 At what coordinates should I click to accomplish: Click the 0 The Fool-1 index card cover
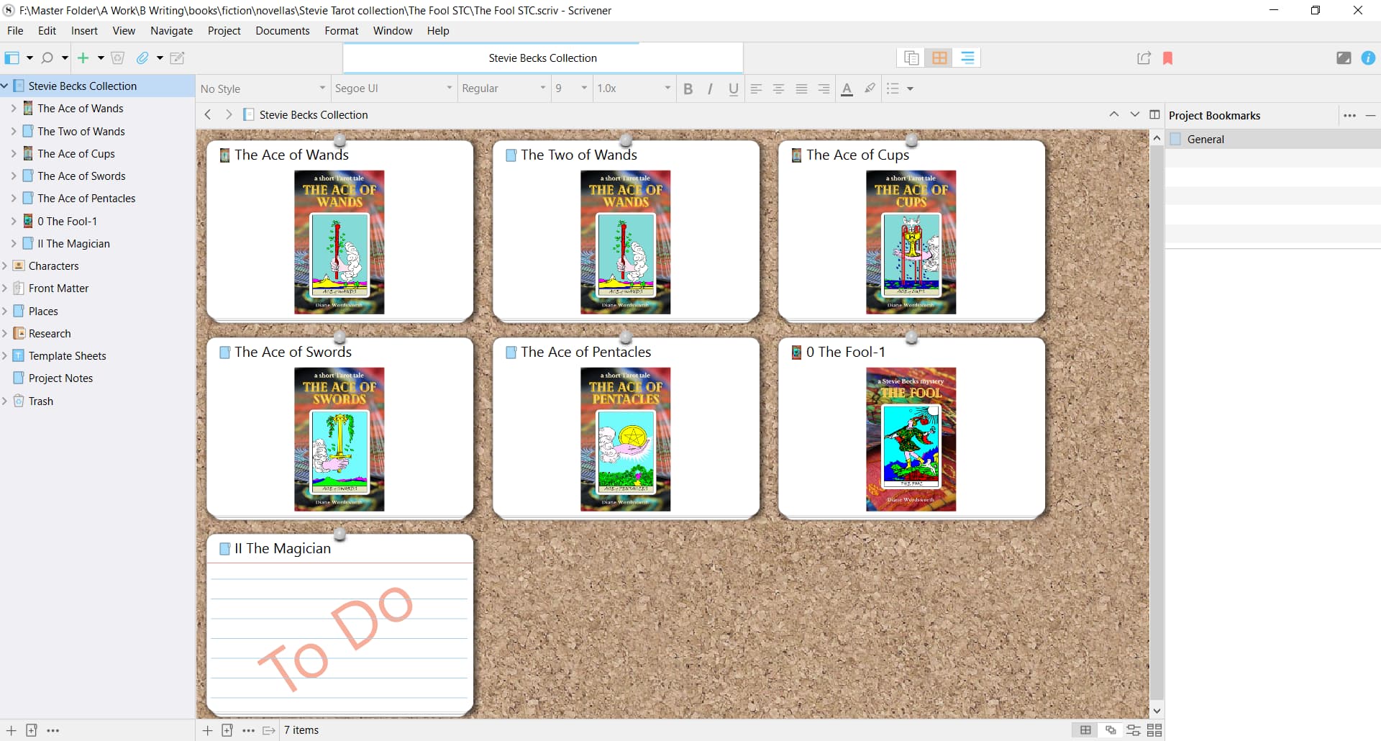pos(911,440)
